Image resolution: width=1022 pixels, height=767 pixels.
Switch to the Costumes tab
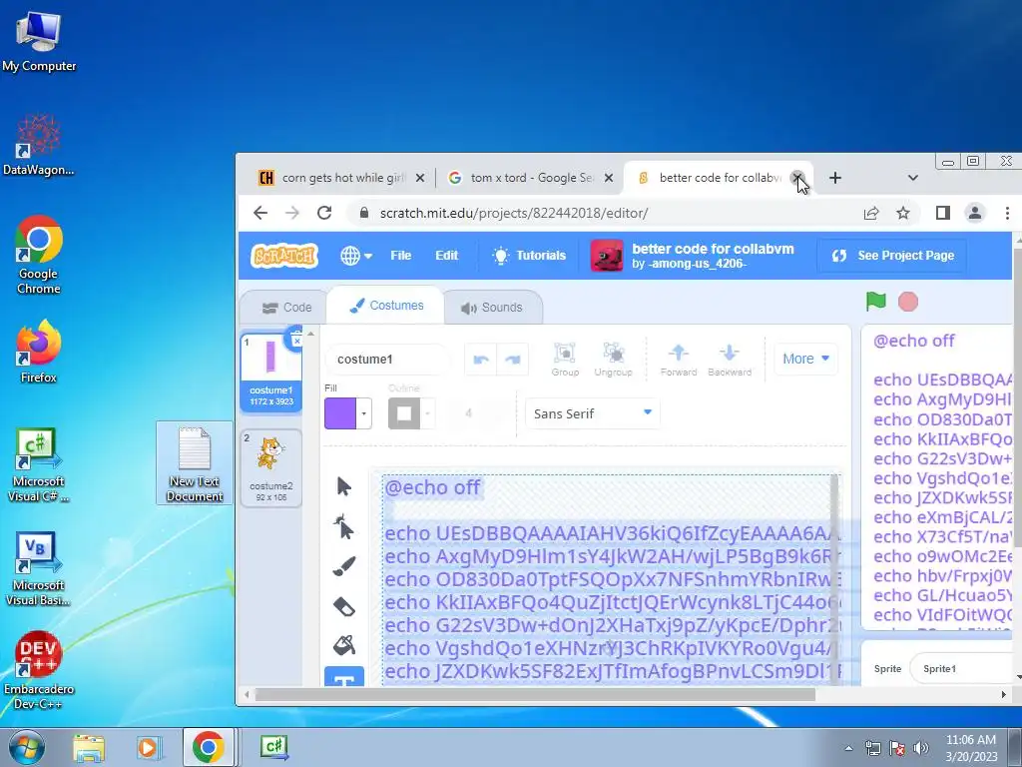[386, 306]
